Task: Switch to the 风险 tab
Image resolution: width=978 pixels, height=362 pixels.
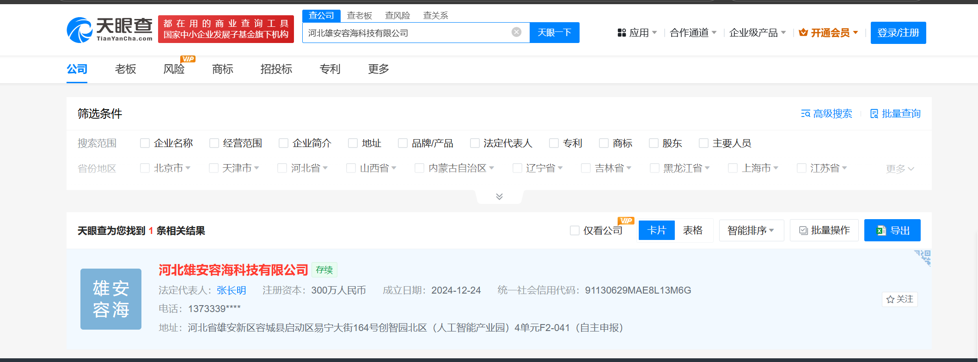Action: click(x=174, y=69)
